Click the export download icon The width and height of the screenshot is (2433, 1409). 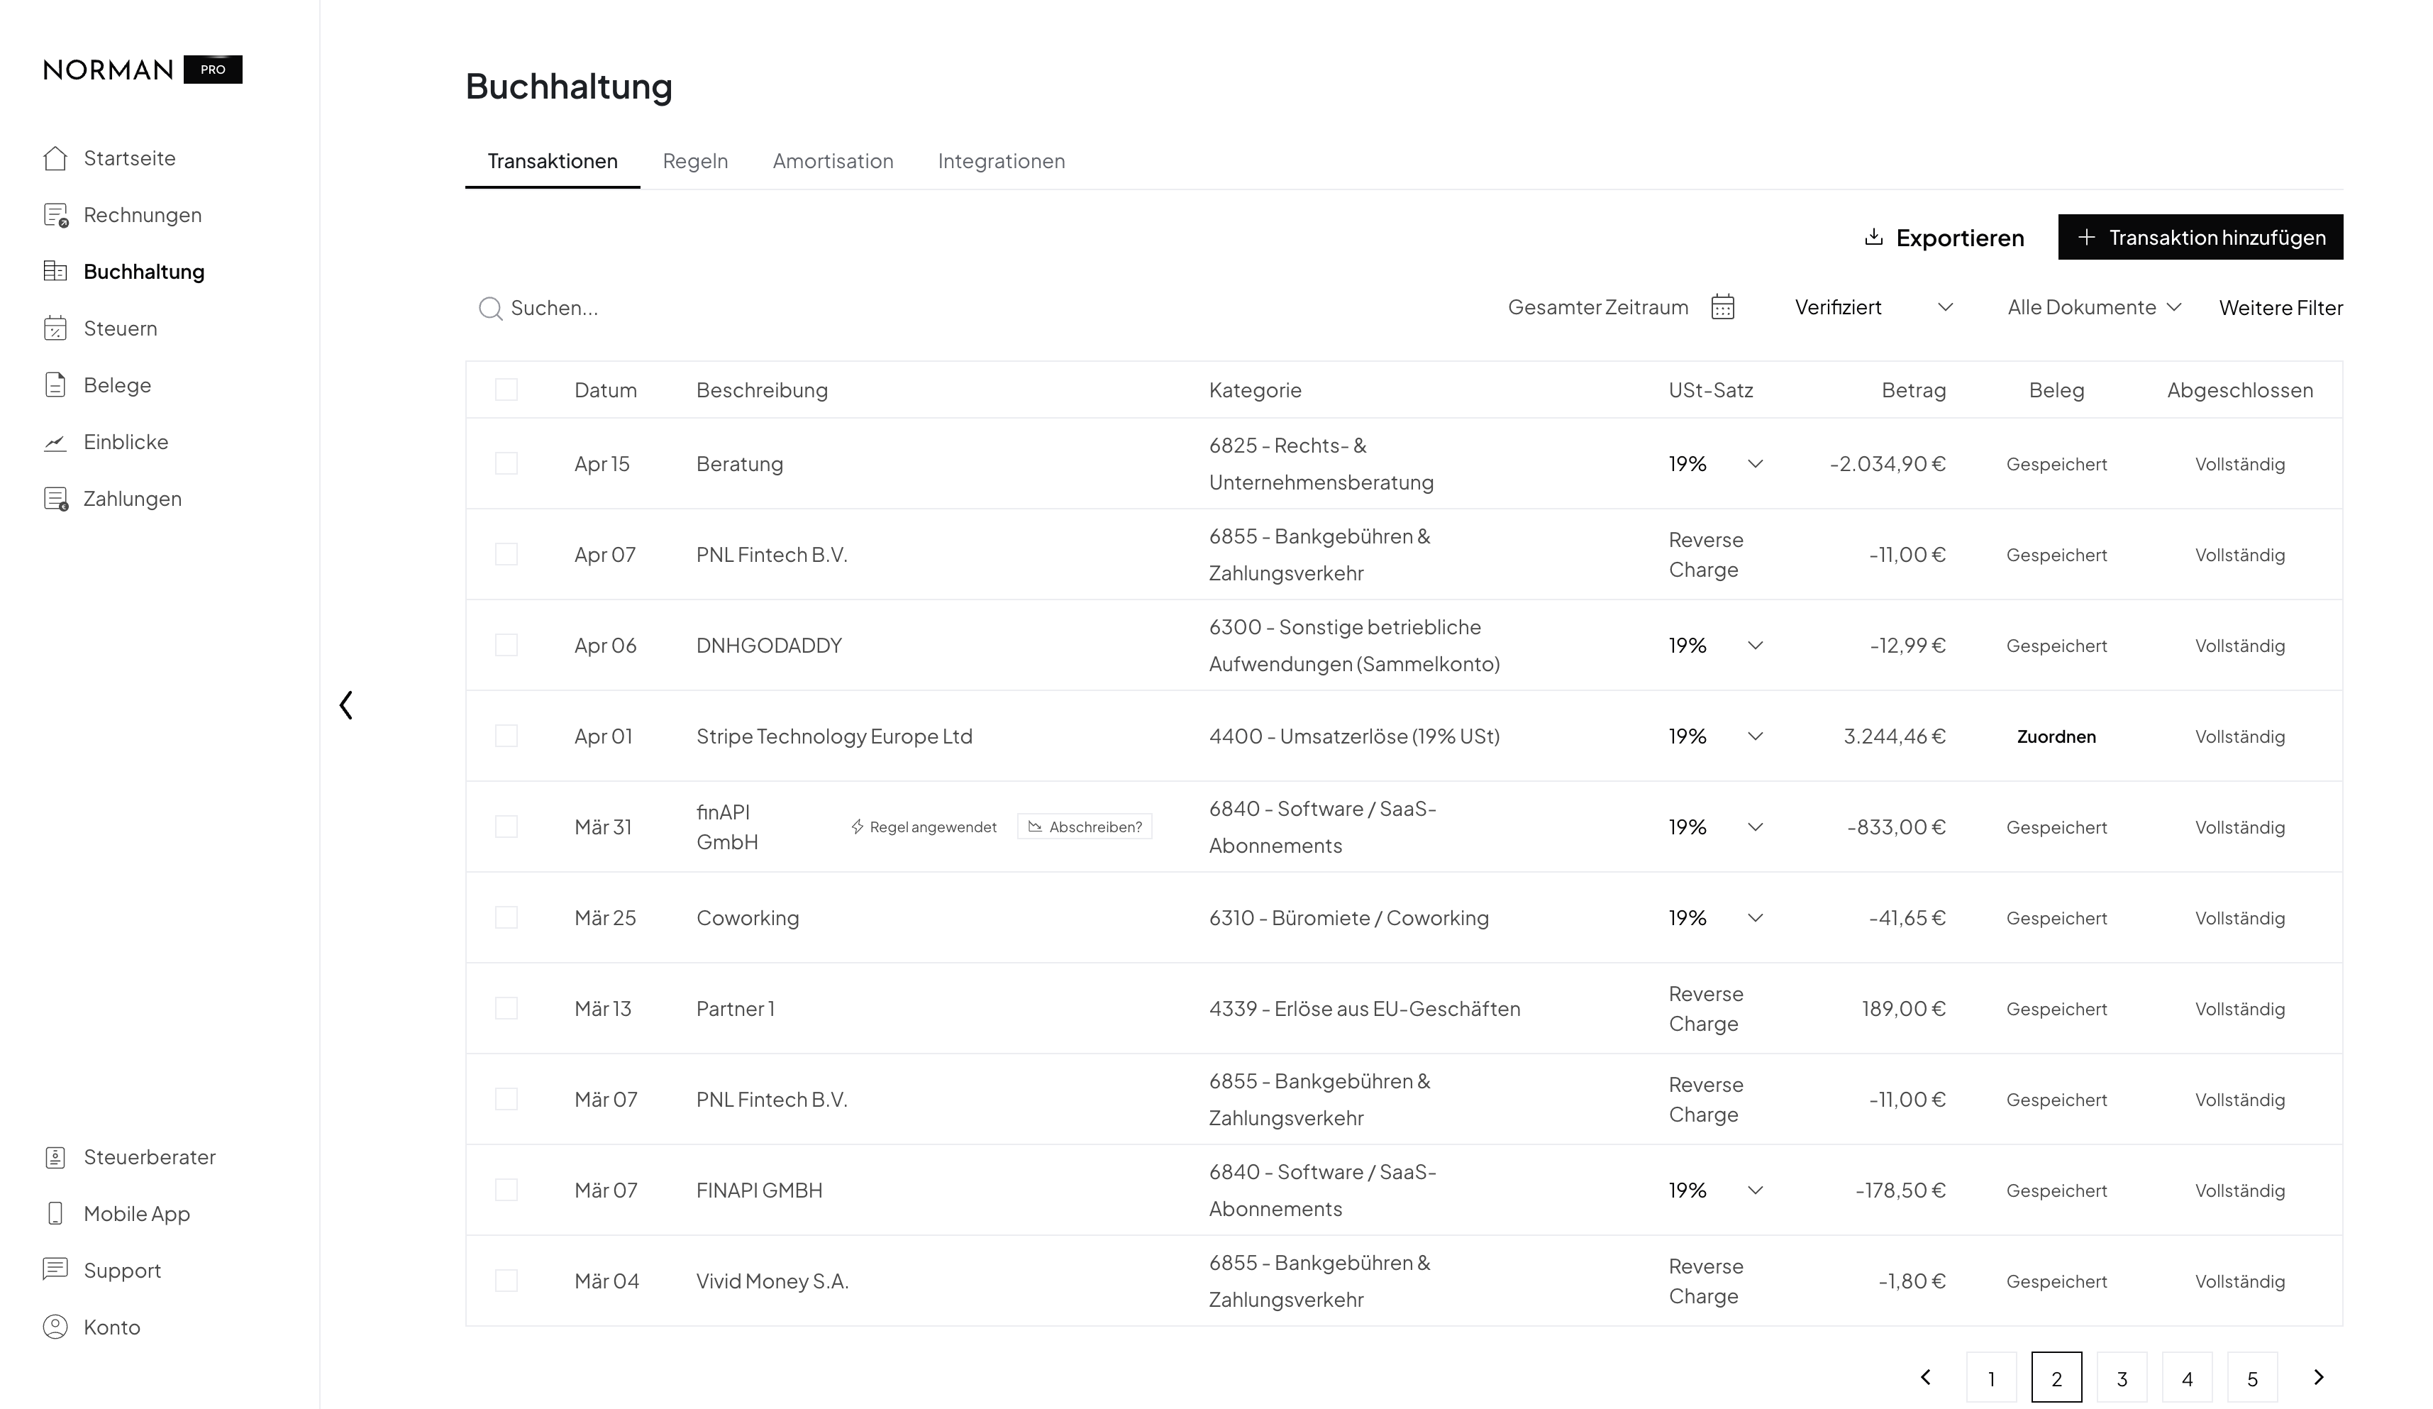(x=1873, y=238)
